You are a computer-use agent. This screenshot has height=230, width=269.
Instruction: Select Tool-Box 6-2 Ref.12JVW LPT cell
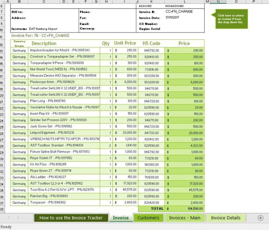point(64,190)
